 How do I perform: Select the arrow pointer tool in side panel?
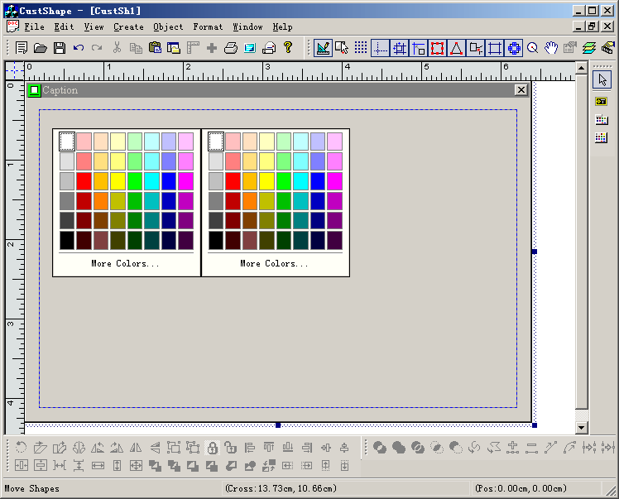pos(602,80)
